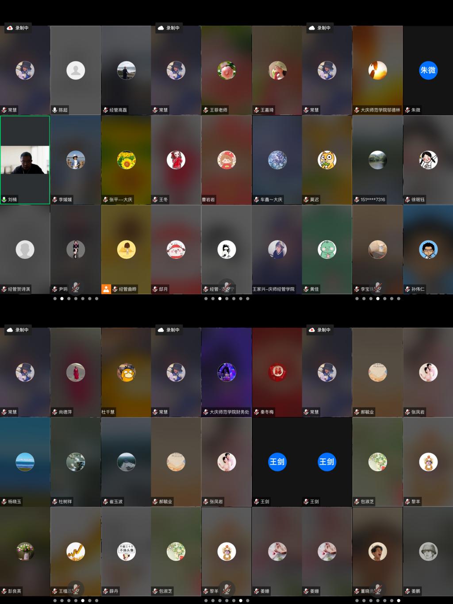Click the soldier helmet avatar of 姜鹏

coord(428,551)
